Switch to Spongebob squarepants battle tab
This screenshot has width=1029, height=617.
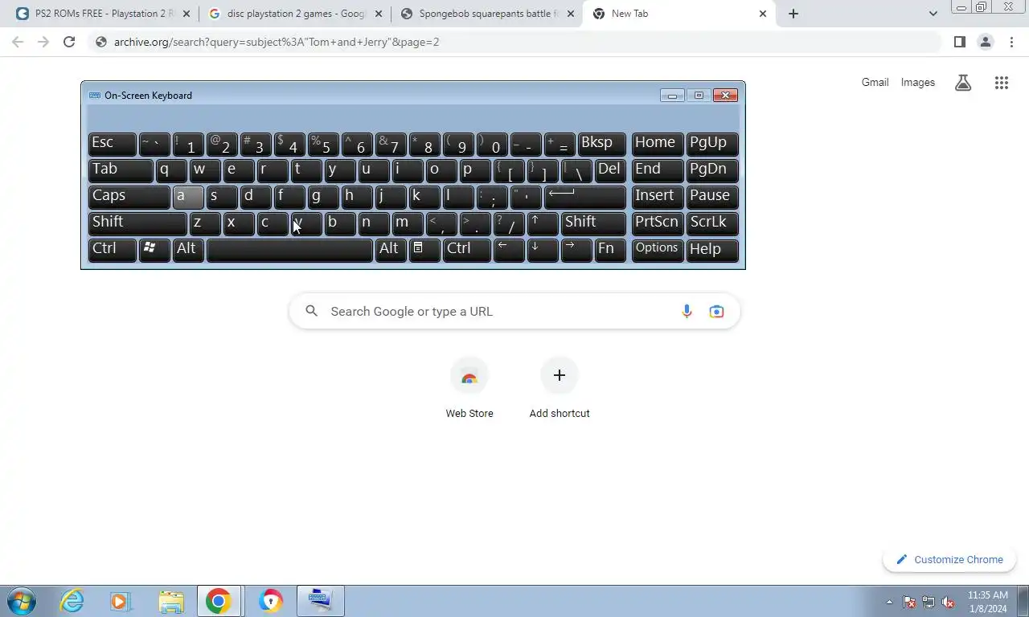487,14
